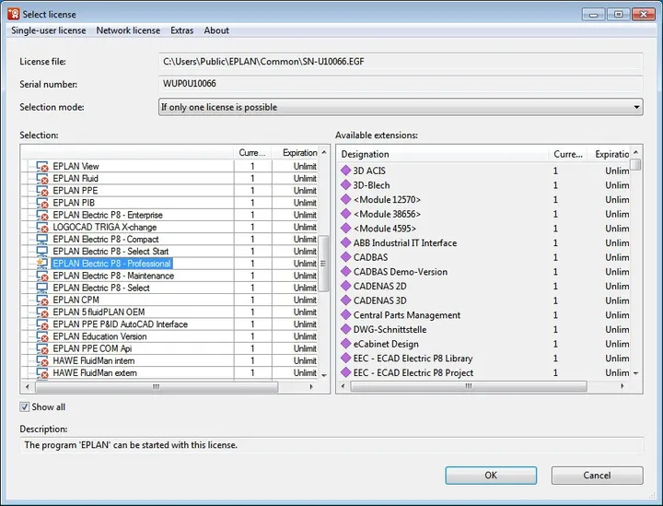The image size is (663, 506).
Task: Uncheck the Show all checkbox
Action: pyautogui.click(x=25, y=407)
